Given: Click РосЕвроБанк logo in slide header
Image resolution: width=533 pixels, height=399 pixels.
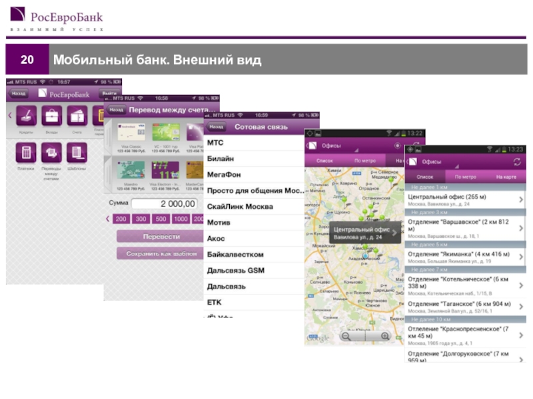Looking at the screenshot, I should [x=57, y=19].
